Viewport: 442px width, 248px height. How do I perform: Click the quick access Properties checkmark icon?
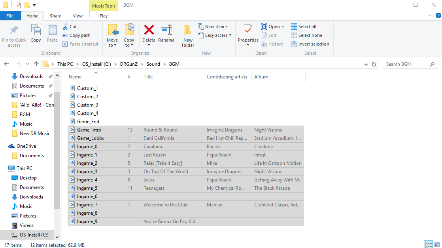tap(18, 5)
